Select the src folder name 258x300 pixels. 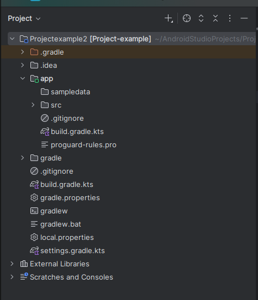click(x=56, y=105)
